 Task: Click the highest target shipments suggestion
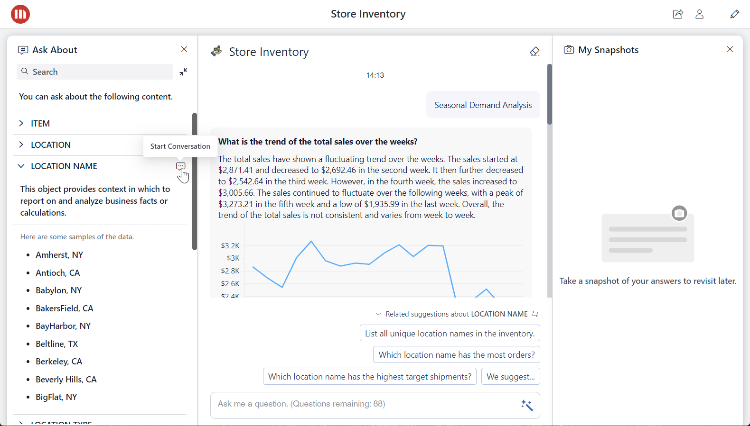coord(369,377)
